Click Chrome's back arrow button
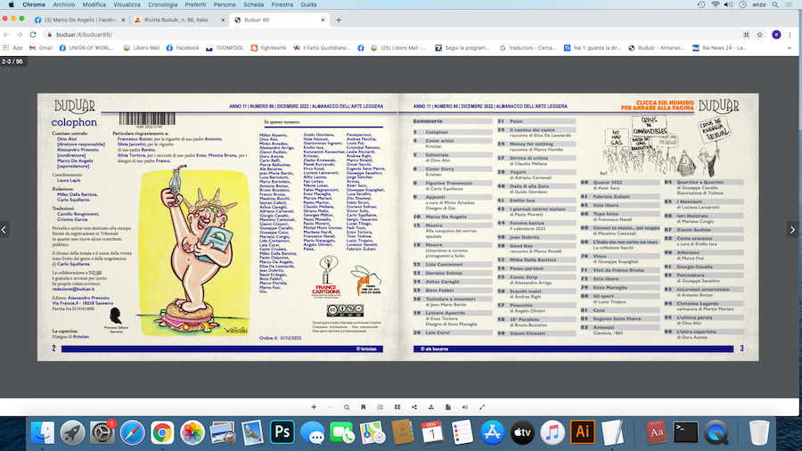Screen dimensions: 802x451 6,34
